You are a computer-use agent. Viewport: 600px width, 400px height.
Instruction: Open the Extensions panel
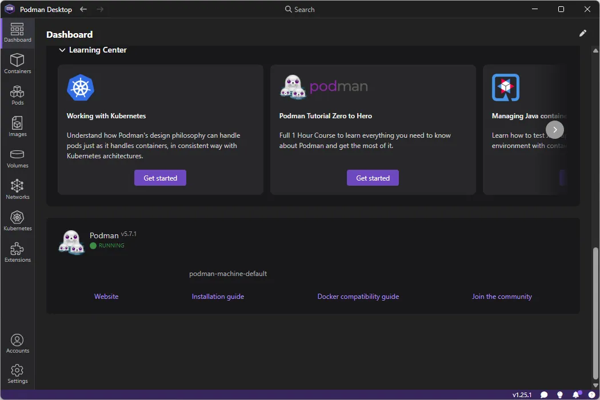pos(17,251)
